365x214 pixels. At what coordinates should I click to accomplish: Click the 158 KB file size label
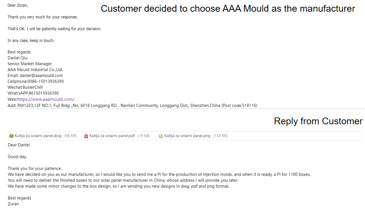tap(220, 136)
